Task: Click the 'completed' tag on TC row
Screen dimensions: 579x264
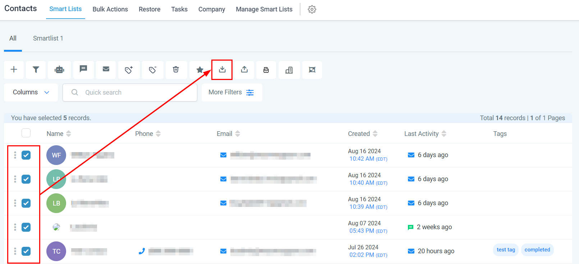Action: tap(537, 250)
